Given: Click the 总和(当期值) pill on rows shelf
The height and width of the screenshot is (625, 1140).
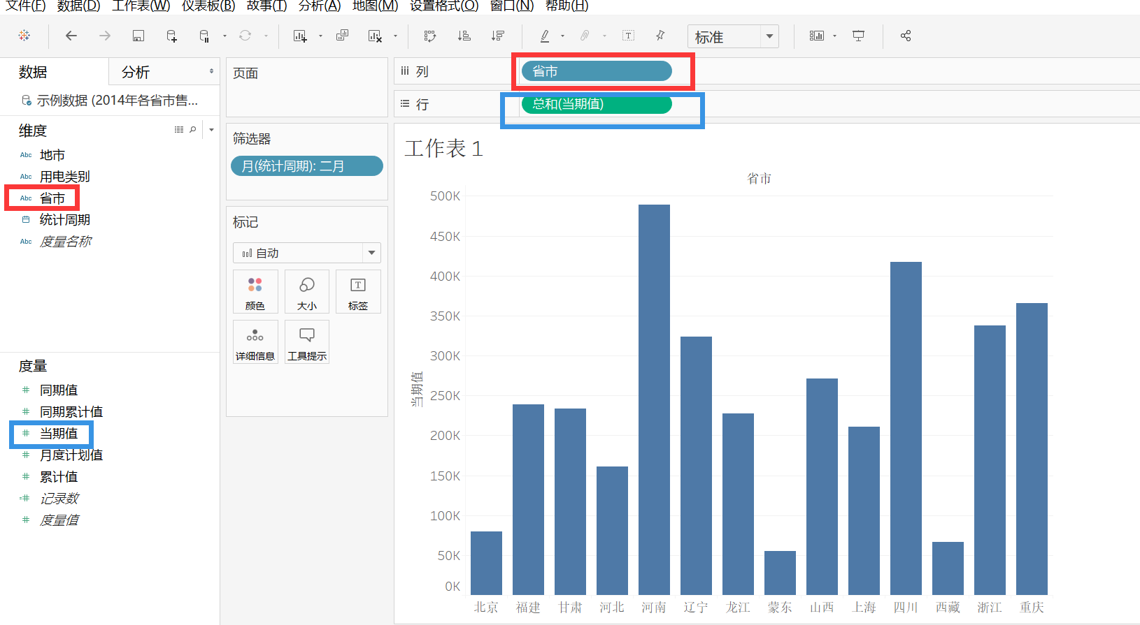Looking at the screenshot, I should [597, 104].
